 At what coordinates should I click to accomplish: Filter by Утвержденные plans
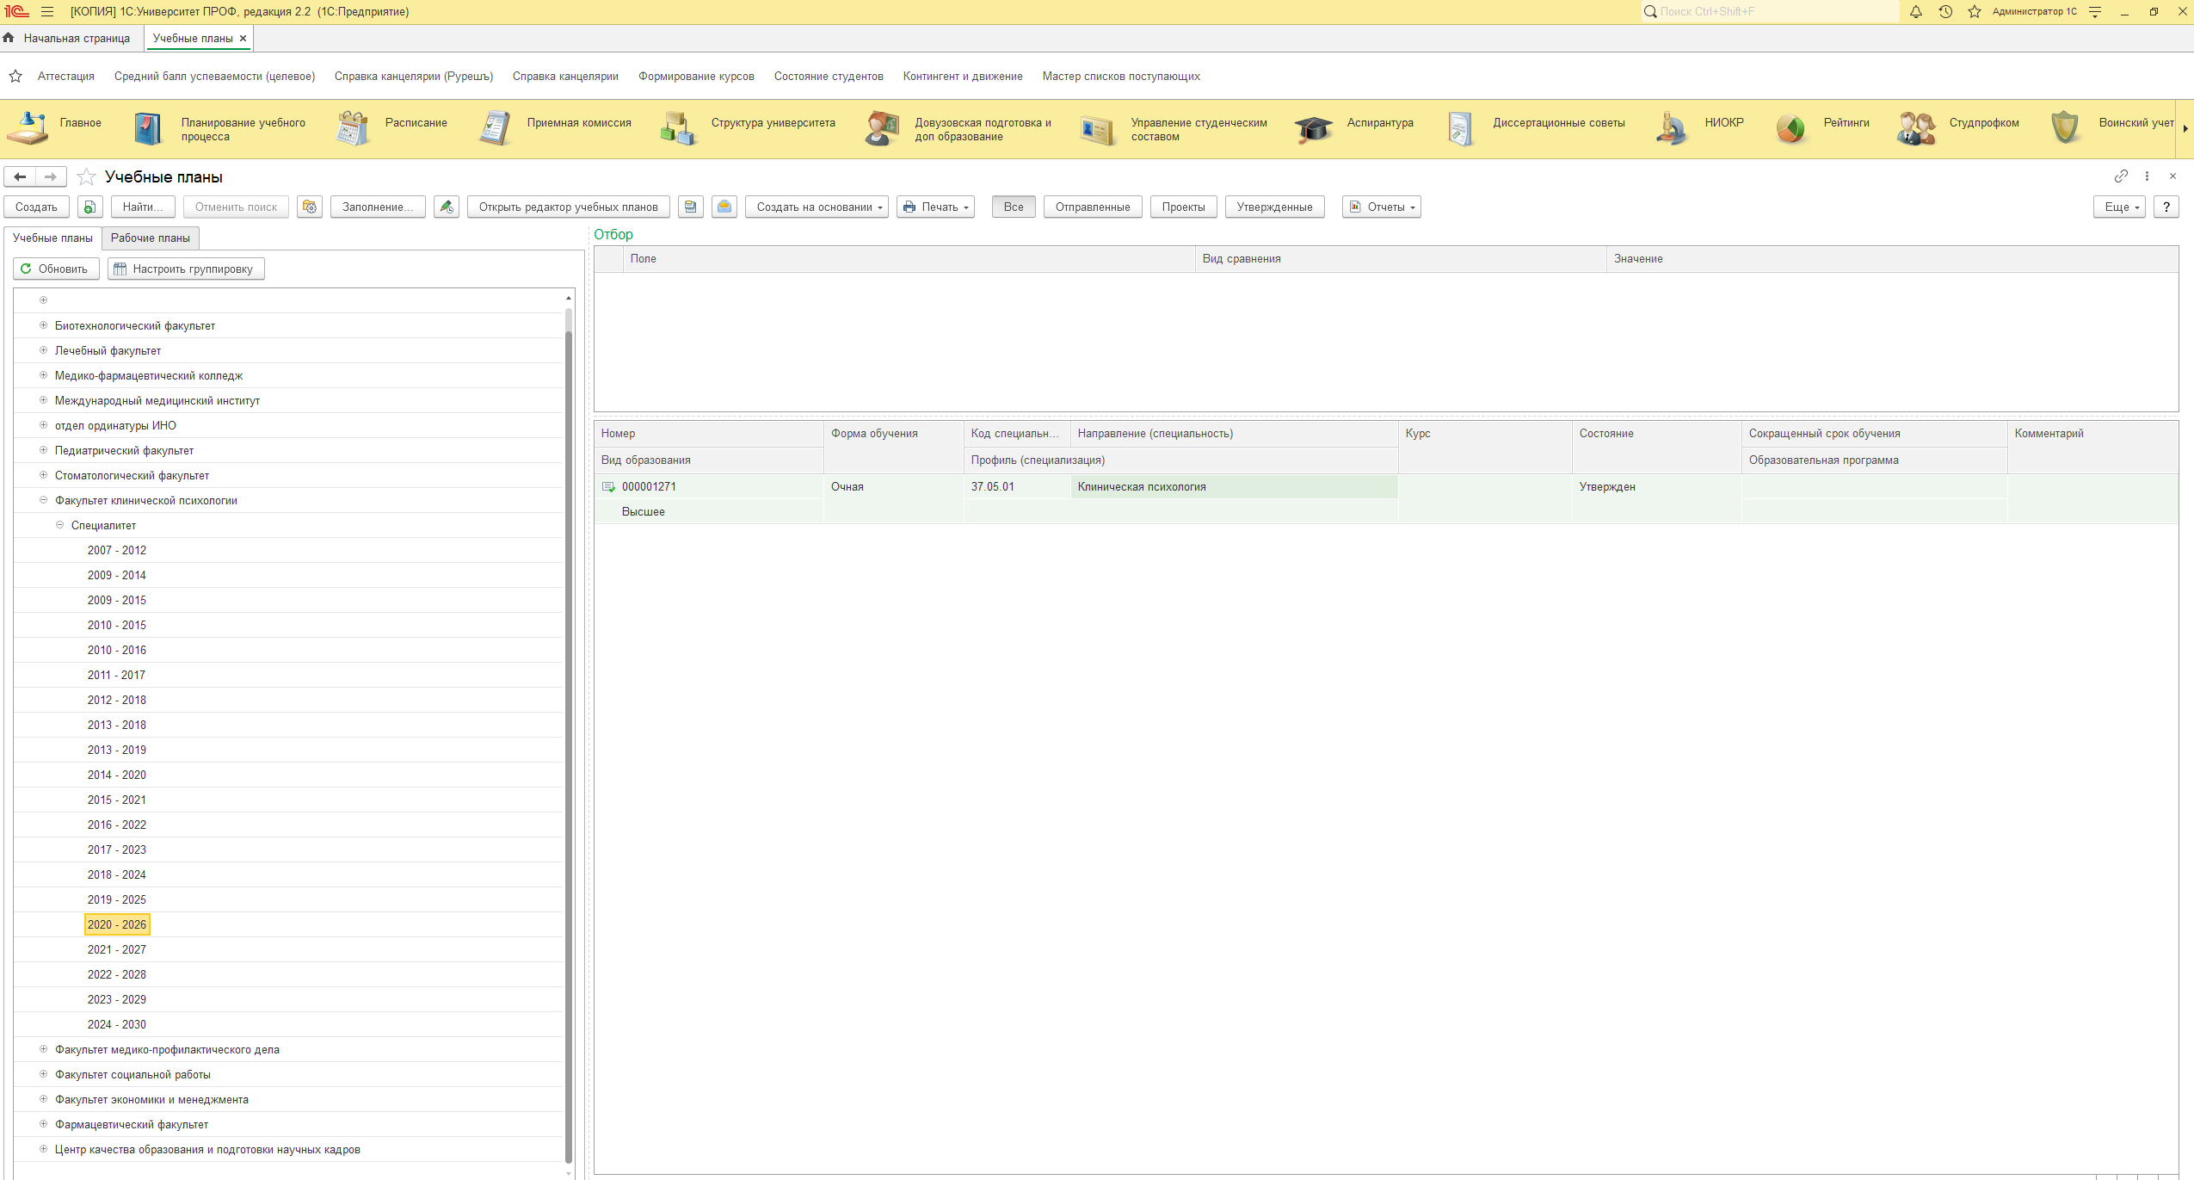(x=1274, y=207)
